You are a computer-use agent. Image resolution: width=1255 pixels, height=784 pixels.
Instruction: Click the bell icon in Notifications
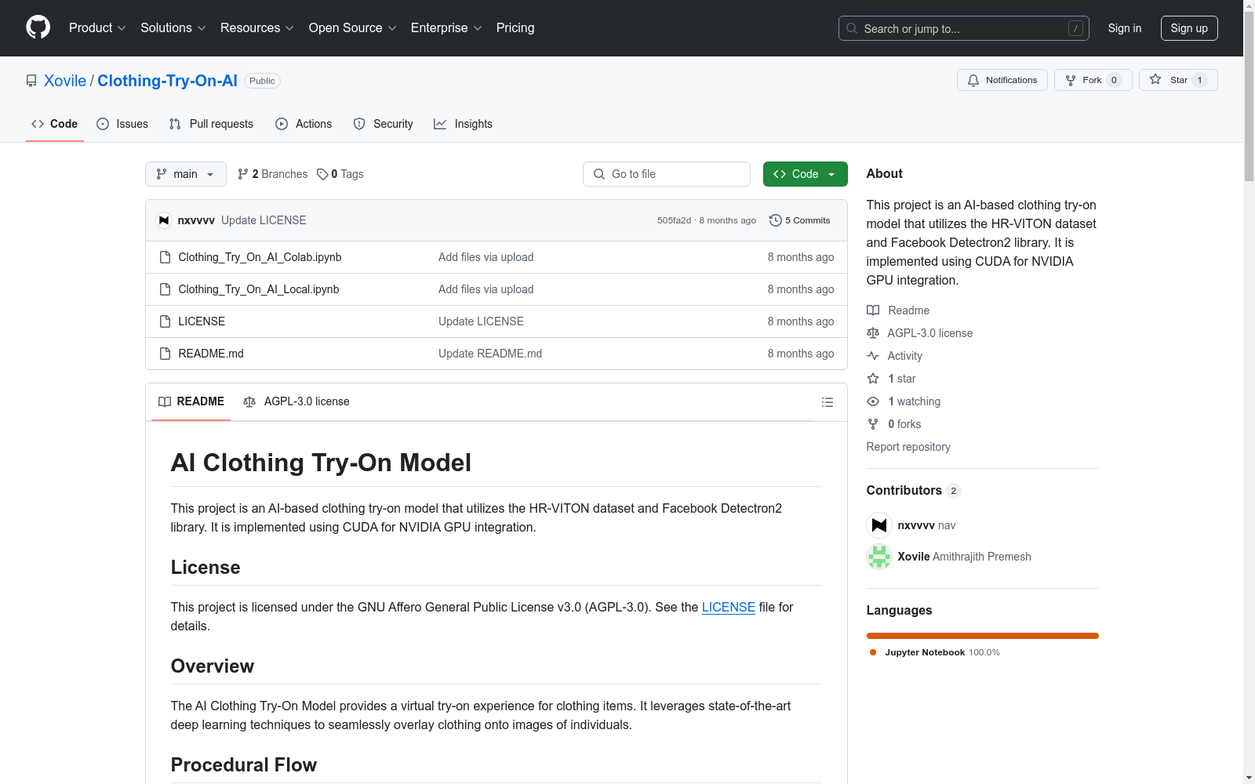click(x=973, y=80)
